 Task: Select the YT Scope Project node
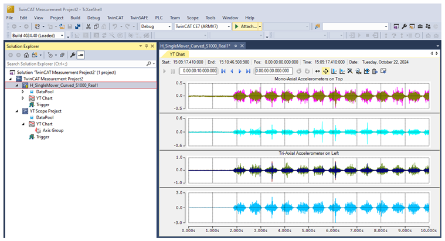(x=45, y=111)
